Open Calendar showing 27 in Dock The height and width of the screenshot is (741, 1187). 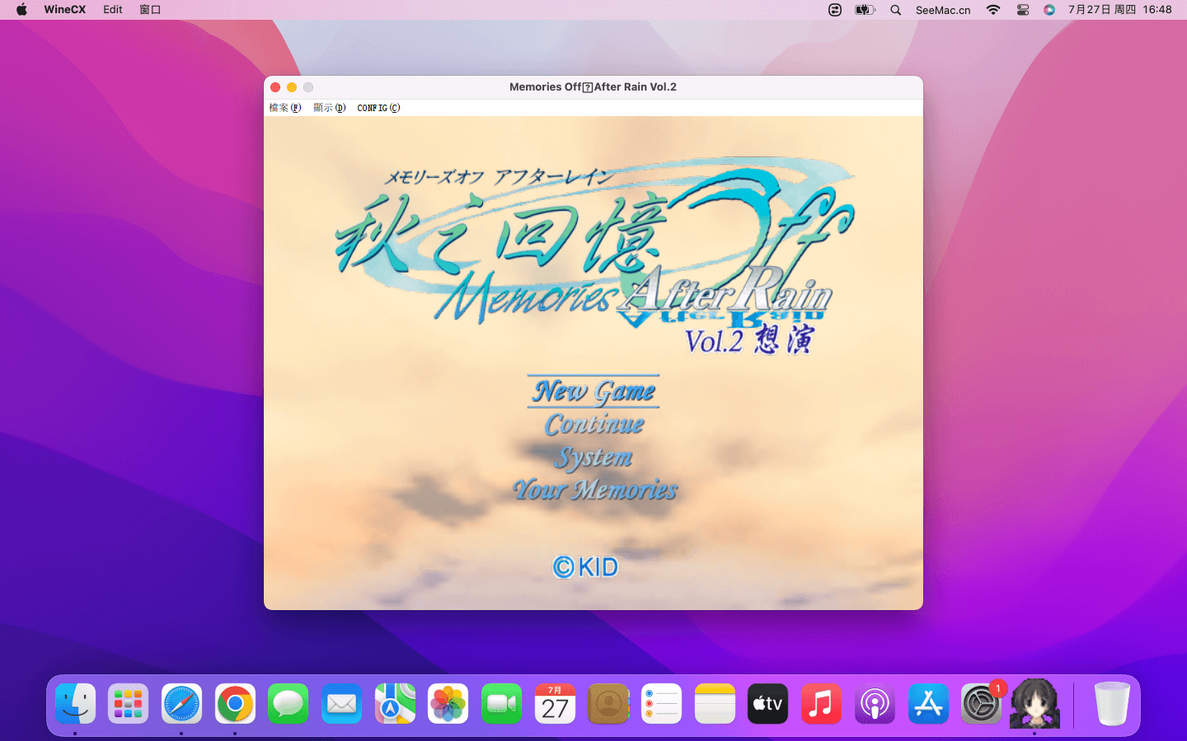555,704
